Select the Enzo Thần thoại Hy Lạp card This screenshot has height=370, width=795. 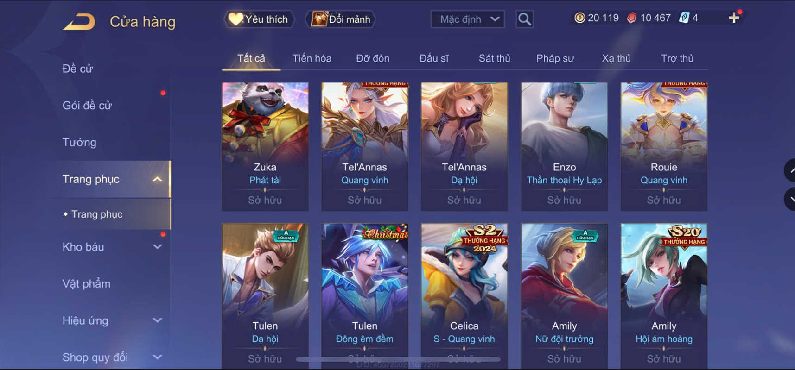click(564, 147)
